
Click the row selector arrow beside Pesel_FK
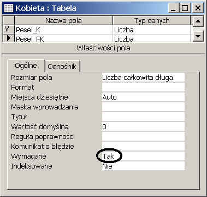8,38
